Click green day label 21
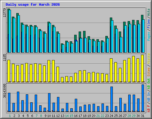Image resolution: width=152 pixels, height=119 pixels. [98, 116]
